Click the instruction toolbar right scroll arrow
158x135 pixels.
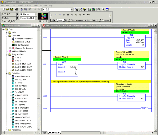[110, 15]
